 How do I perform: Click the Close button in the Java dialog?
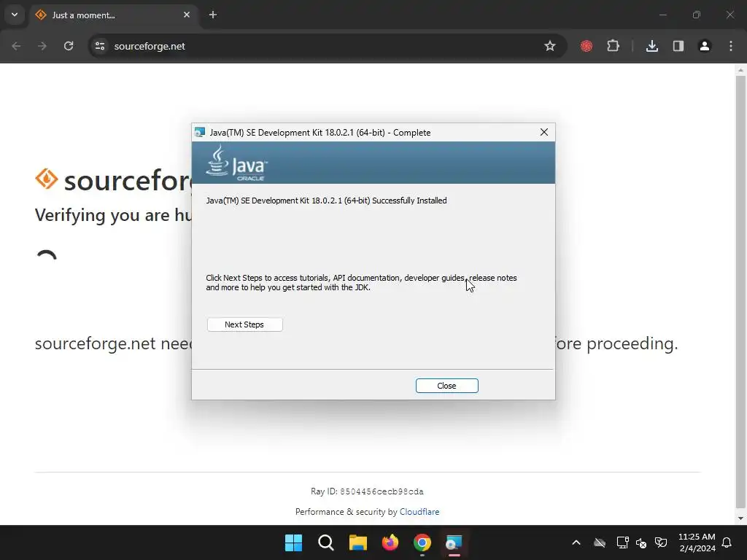coord(446,386)
